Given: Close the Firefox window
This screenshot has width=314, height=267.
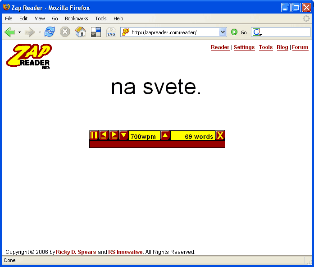Looking at the screenshot, I should [x=306, y=8].
